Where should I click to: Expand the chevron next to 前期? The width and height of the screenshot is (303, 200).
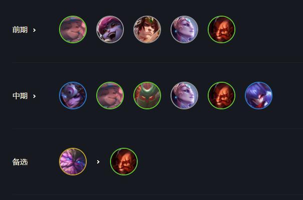pos(34,30)
